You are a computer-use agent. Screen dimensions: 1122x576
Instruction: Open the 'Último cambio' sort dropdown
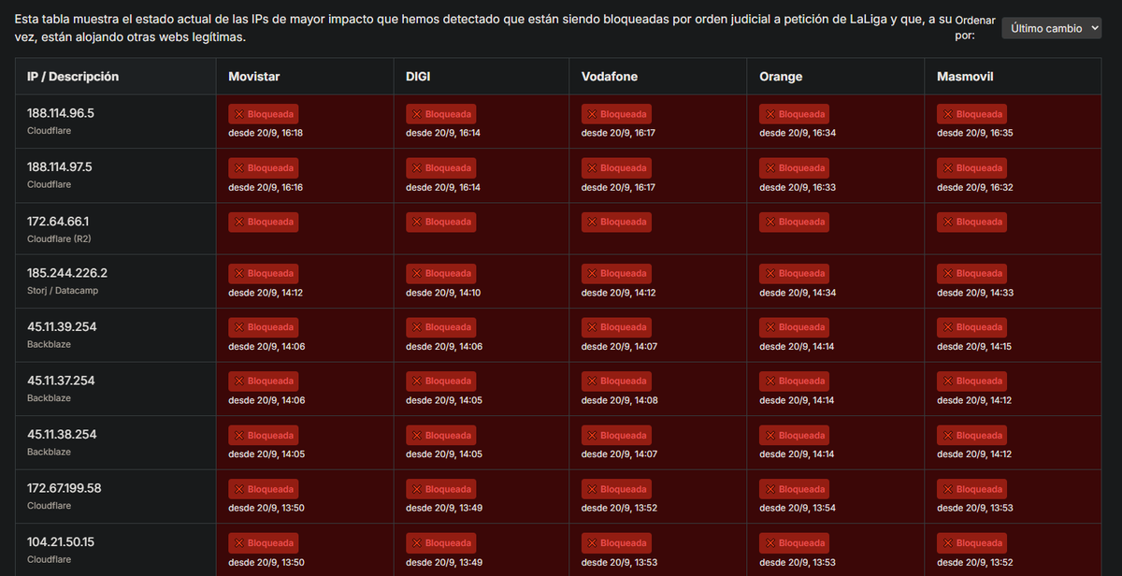point(1052,29)
